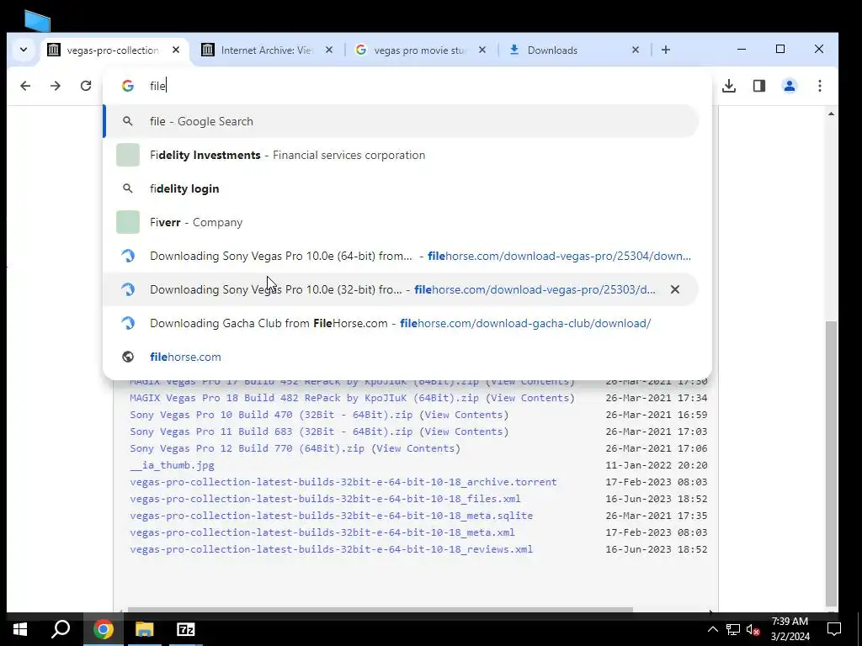The image size is (862, 646).
Task: Click the desktop icon at top left
Action: click(37, 21)
